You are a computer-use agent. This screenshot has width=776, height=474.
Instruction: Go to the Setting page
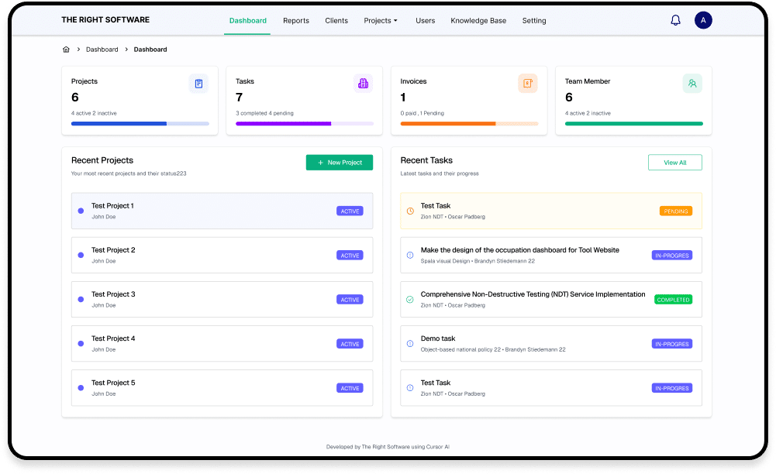coord(533,21)
